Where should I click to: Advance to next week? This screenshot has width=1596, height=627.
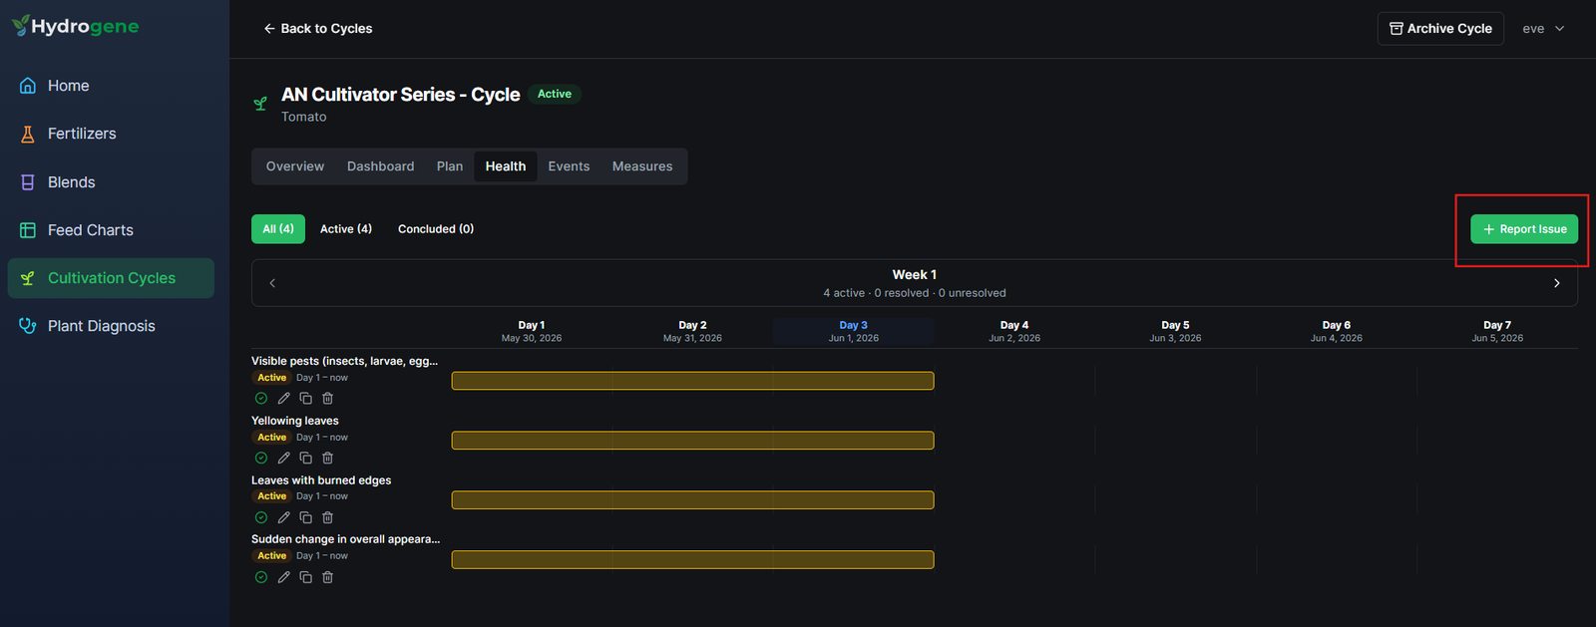[1556, 283]
